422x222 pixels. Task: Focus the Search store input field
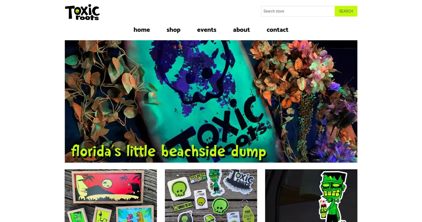[298, 11]
